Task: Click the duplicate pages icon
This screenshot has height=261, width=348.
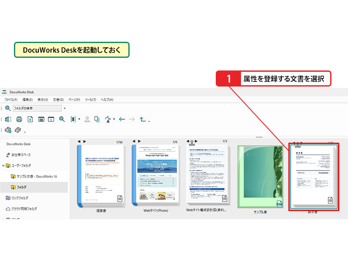Action: (97, 119)
